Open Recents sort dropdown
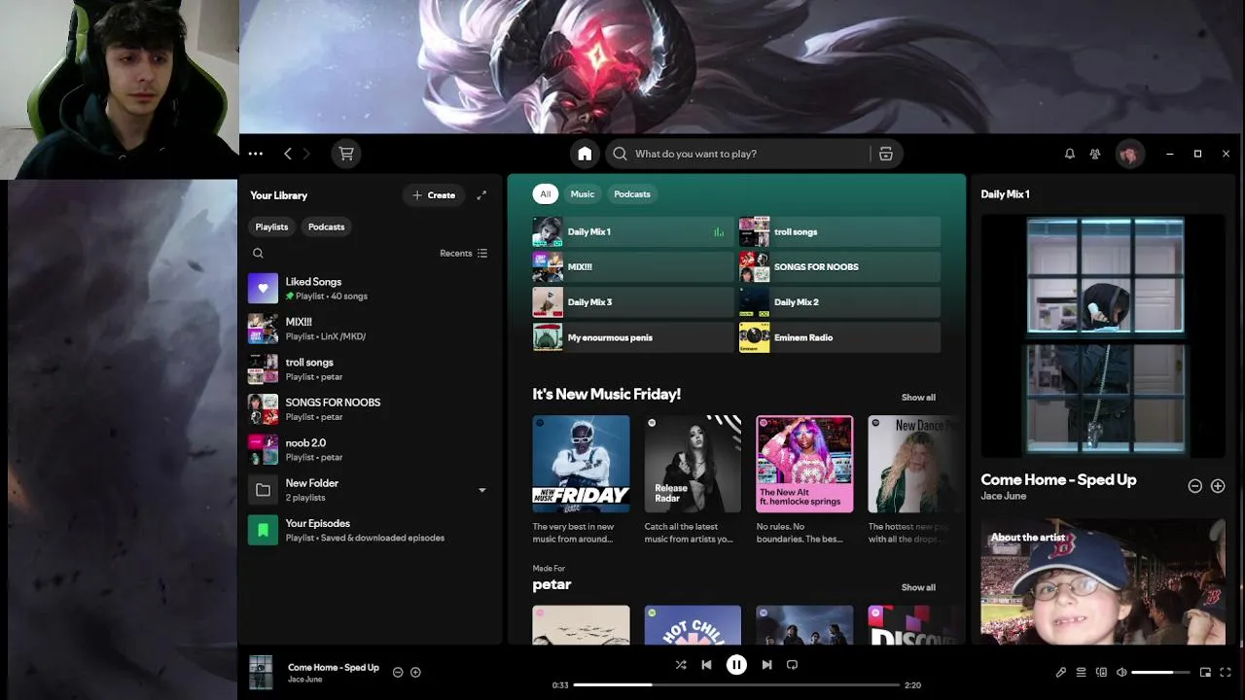Screen dimensions: 1245x700 [463, 253]
